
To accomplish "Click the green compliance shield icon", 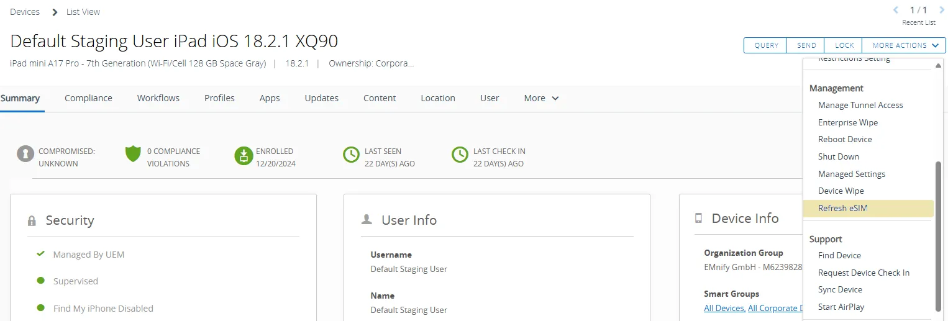I will 133,154.
